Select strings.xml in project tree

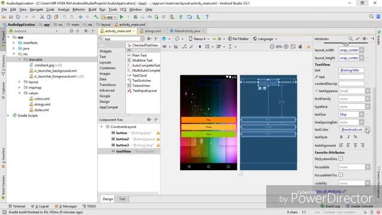point(42,105)
